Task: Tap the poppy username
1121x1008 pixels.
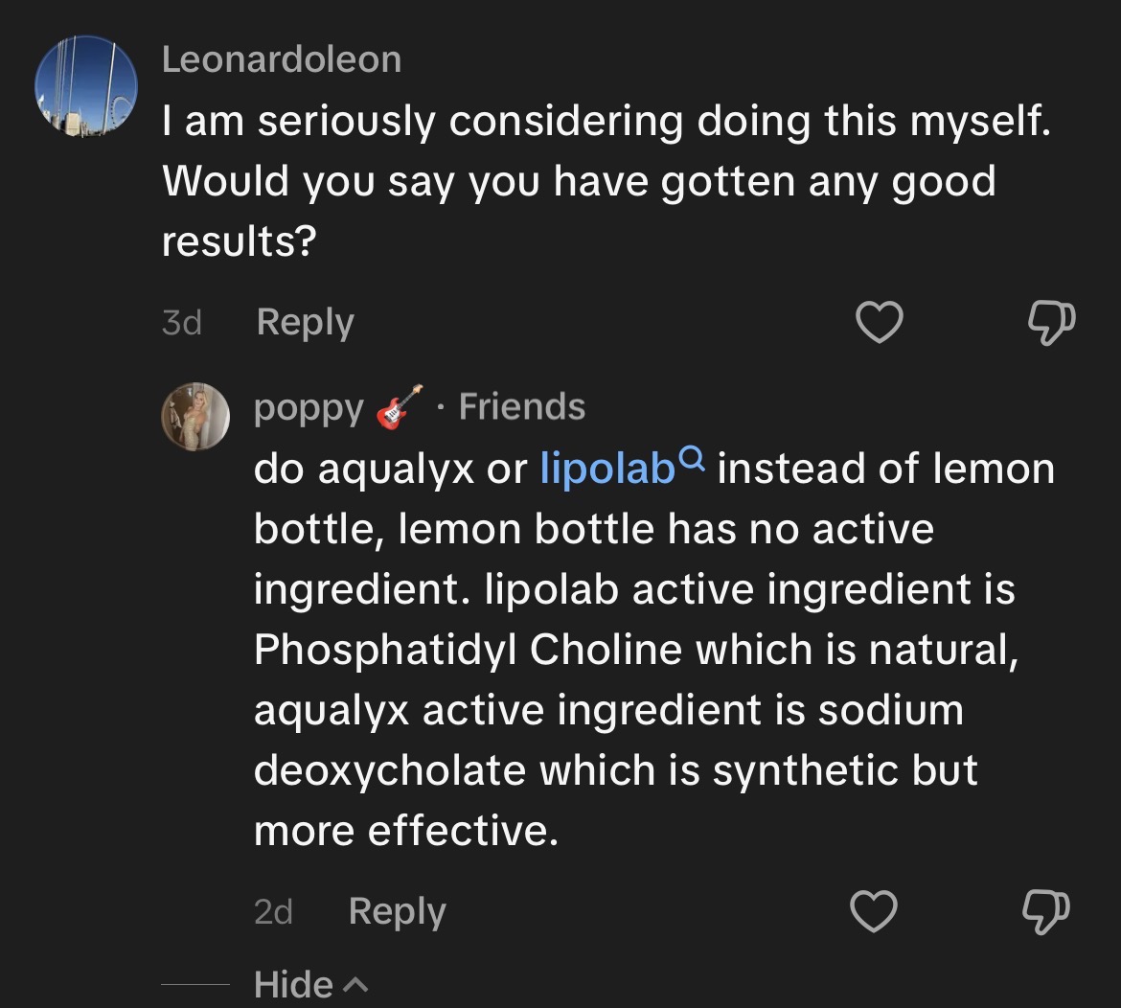Action: (309, 408)
